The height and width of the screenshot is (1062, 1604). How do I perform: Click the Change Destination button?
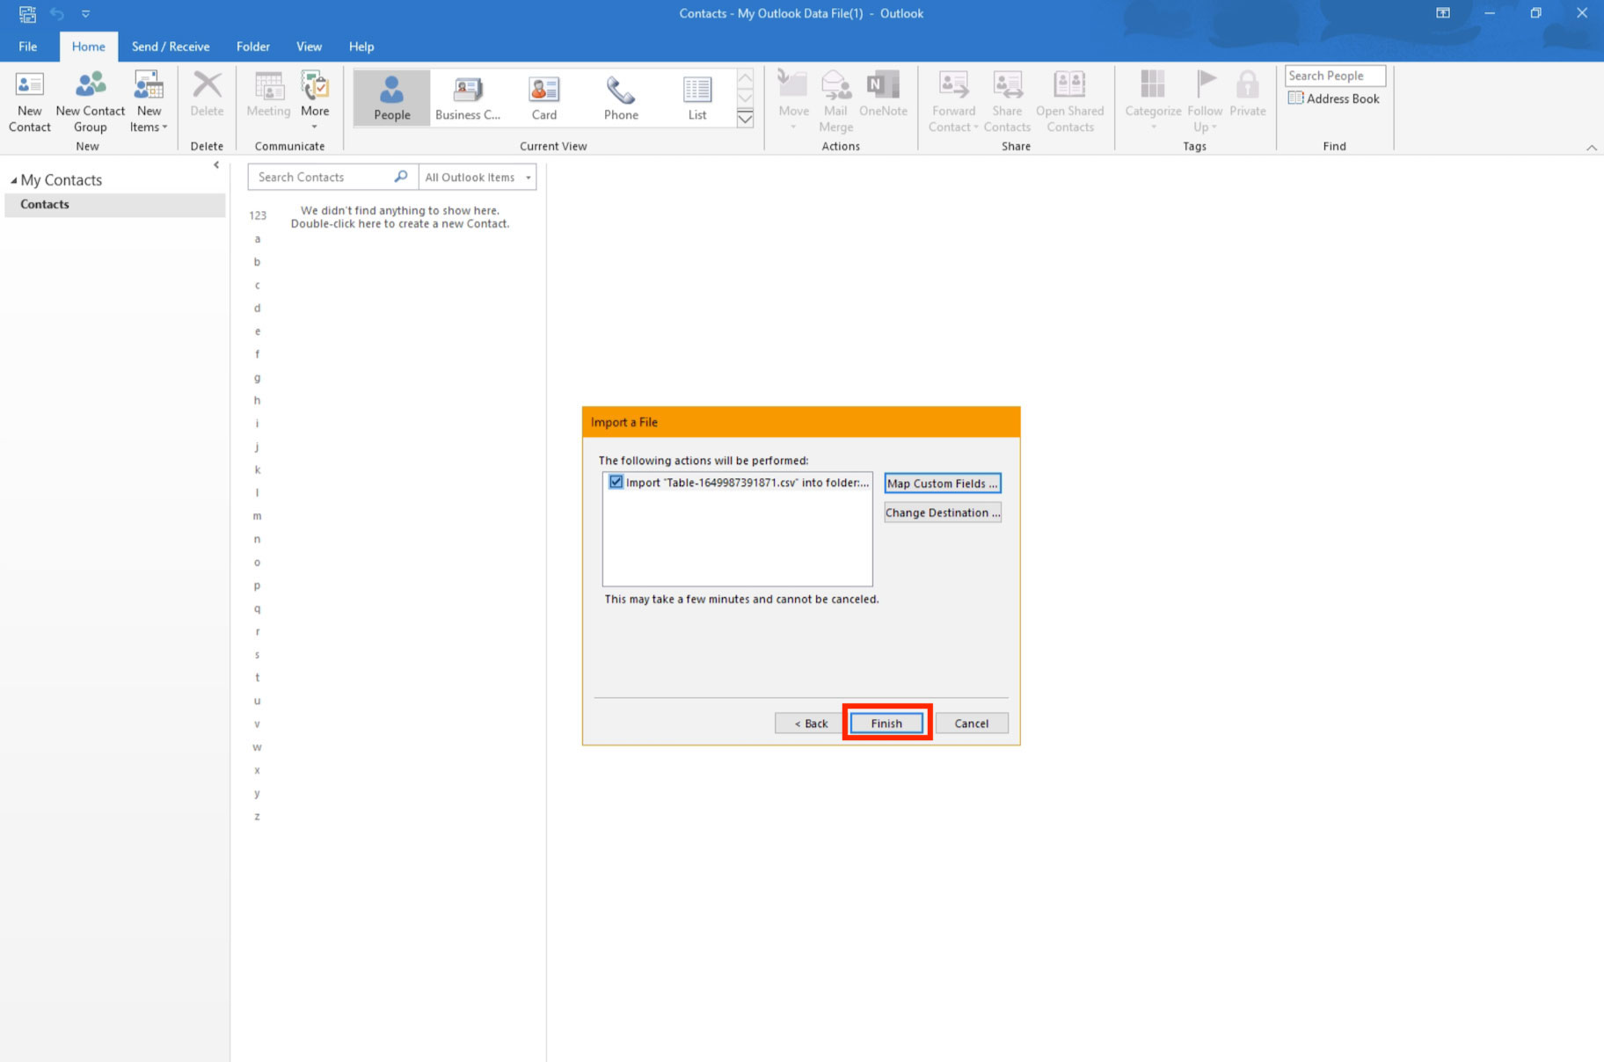click(942, 513)
